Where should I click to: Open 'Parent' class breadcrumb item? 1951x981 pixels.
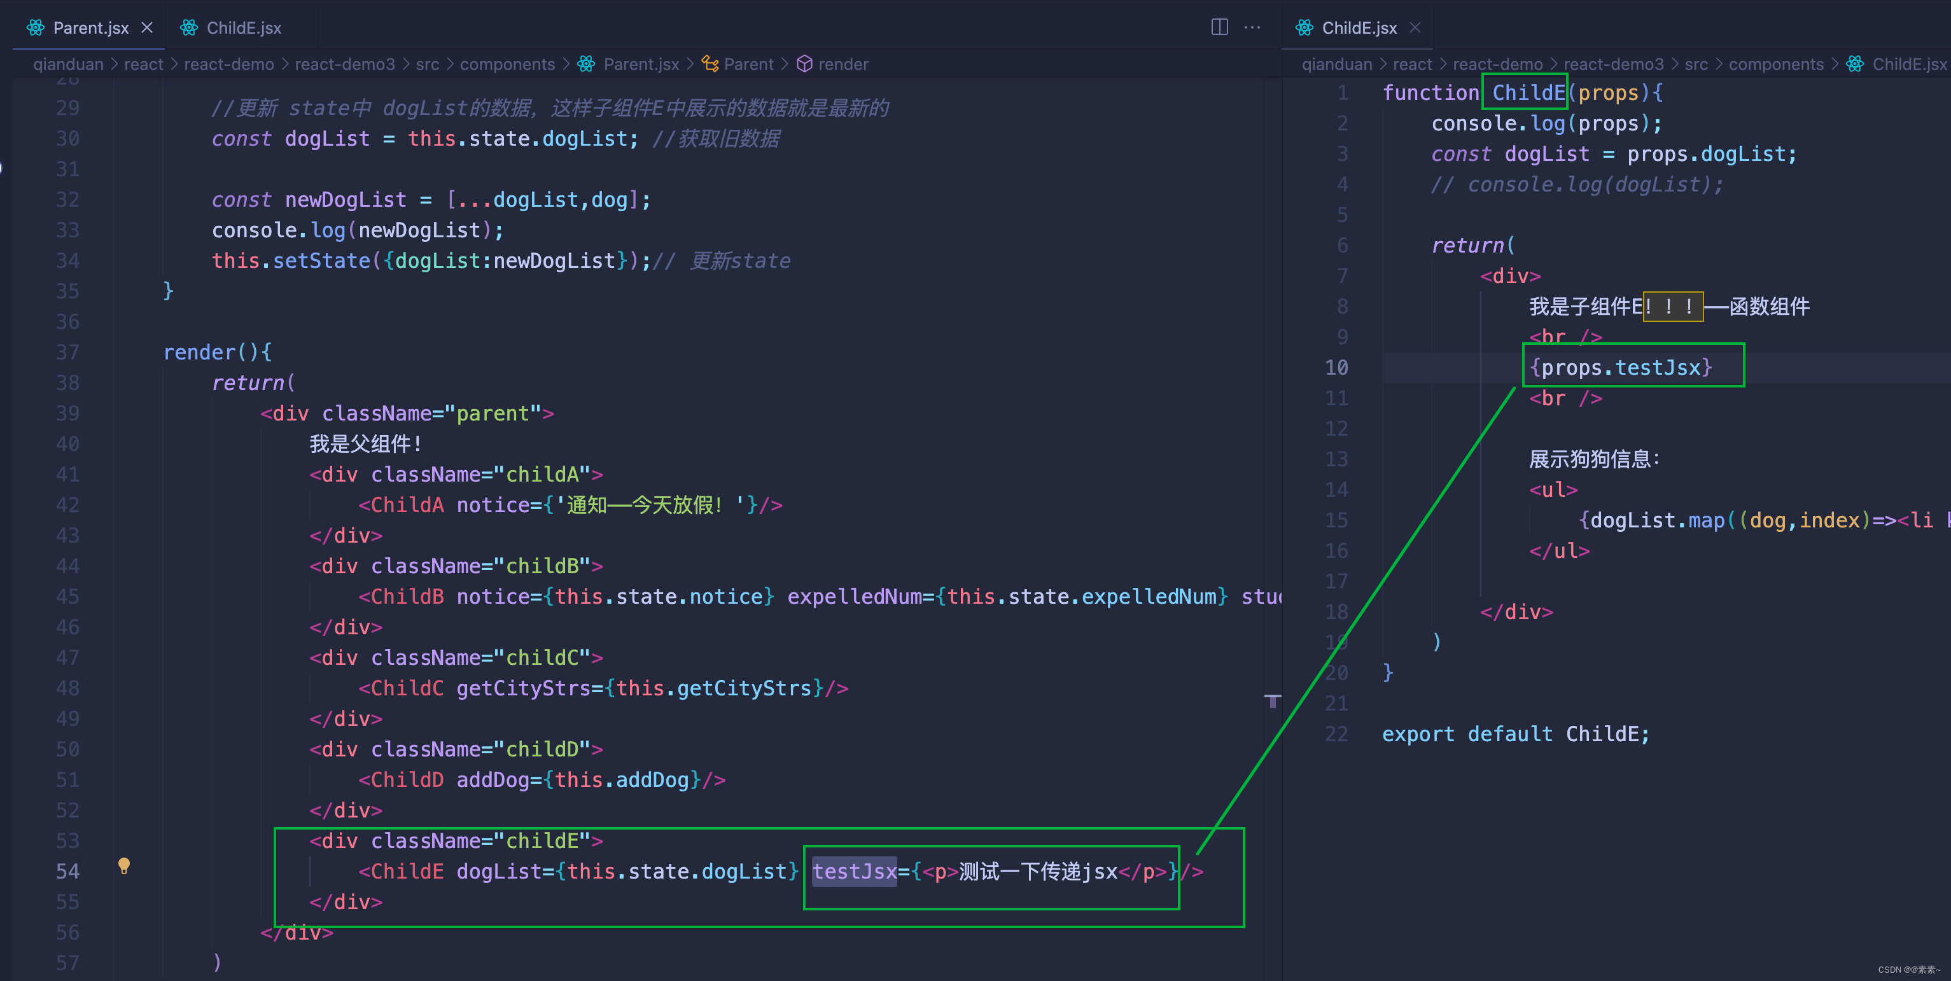point(748,64)
